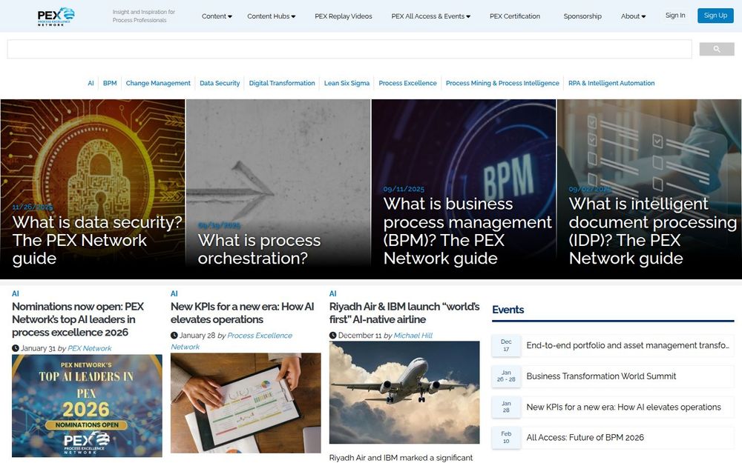Select the AI topic tab
This screenshot has height=463, width=742.
tap(91, 83)
